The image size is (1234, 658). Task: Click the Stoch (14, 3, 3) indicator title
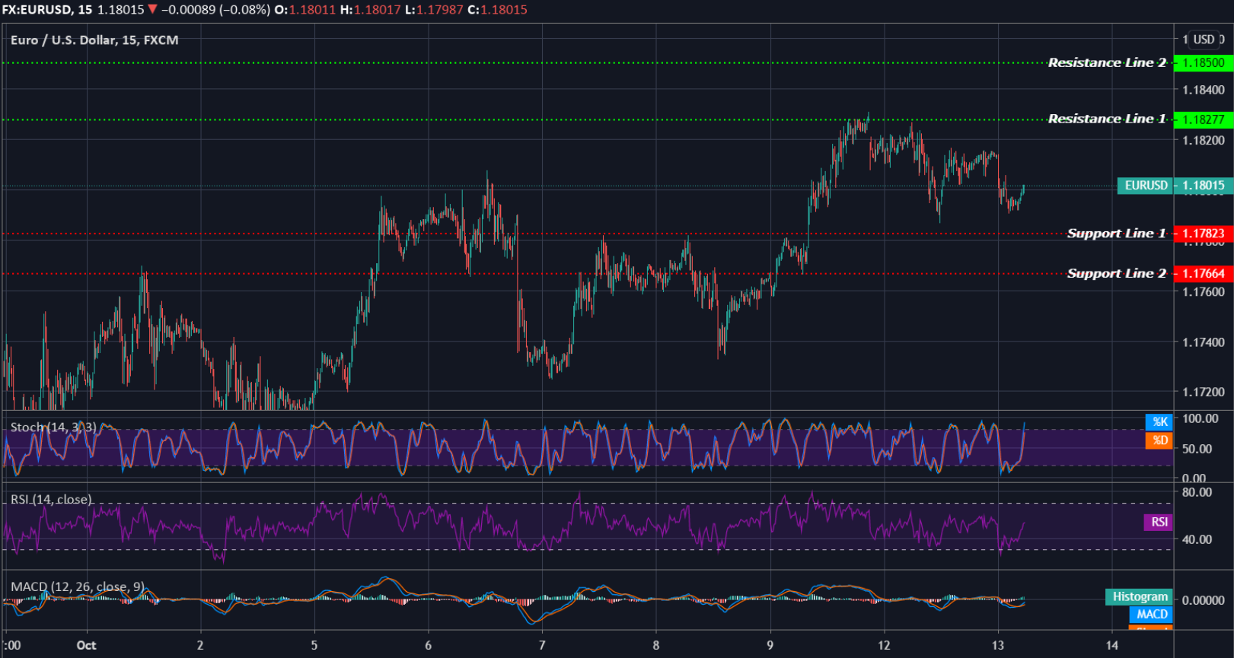click(x=53, y=428)
